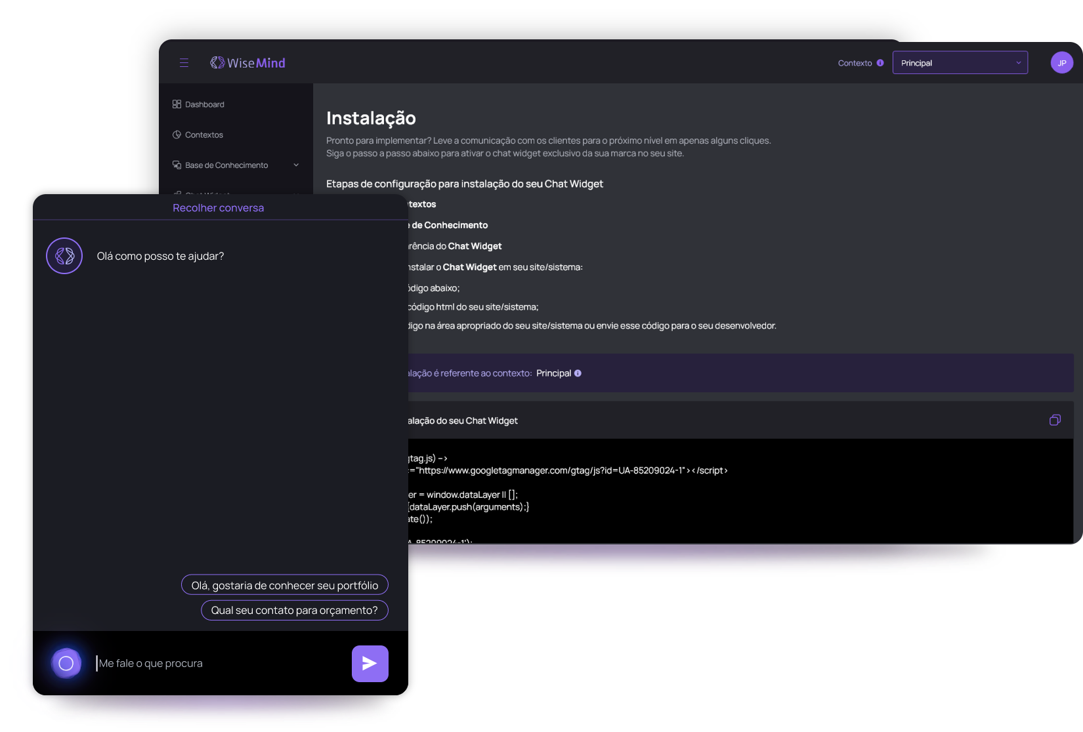
Task: Open the JP user avatar
Action: [1061, 63]
